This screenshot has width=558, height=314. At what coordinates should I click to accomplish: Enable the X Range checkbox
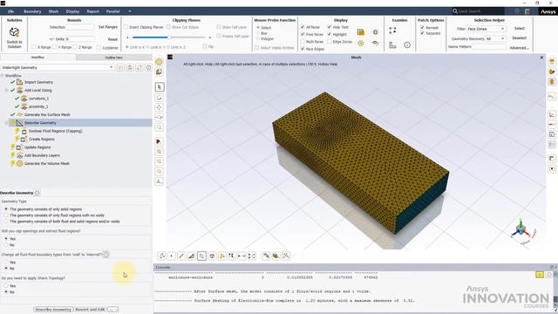[34, 47]
